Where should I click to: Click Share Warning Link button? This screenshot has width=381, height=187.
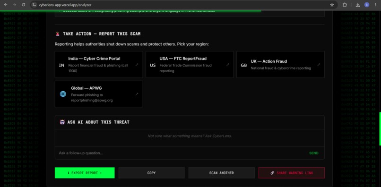[291, 173]
